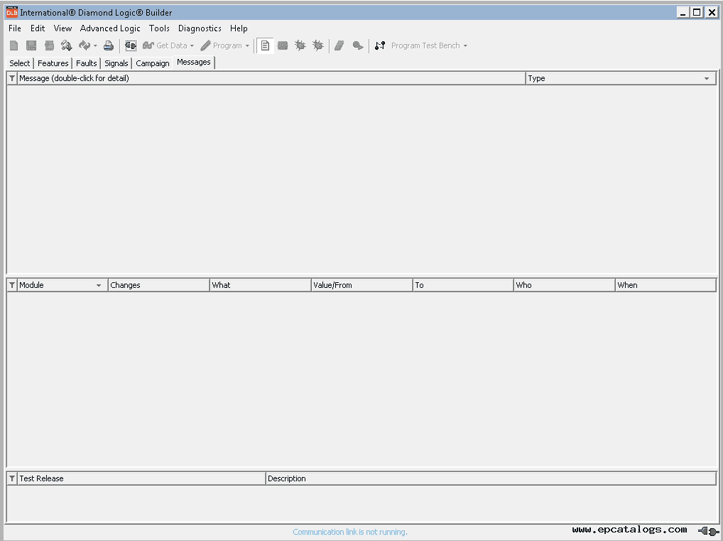Expand the Type column dropdown arrow
This screenshot has width=723, height=541.
click(x=707, y=78)
